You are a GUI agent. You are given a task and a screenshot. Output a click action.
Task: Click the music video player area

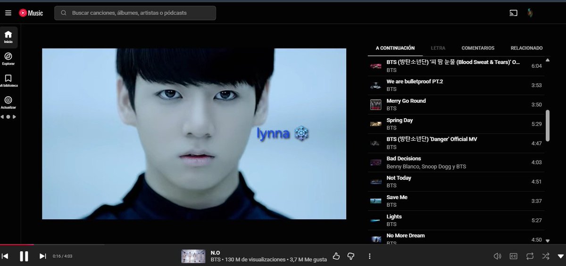coord(194,134)
